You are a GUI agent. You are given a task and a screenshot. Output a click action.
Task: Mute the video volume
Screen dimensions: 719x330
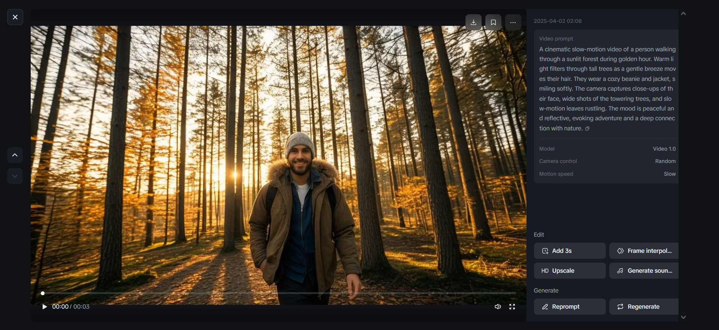(498, 307)
